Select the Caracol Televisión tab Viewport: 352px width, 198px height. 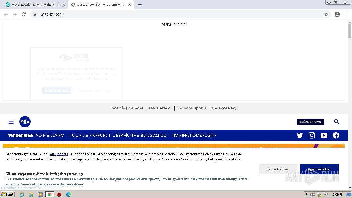(x=101, y=5)
